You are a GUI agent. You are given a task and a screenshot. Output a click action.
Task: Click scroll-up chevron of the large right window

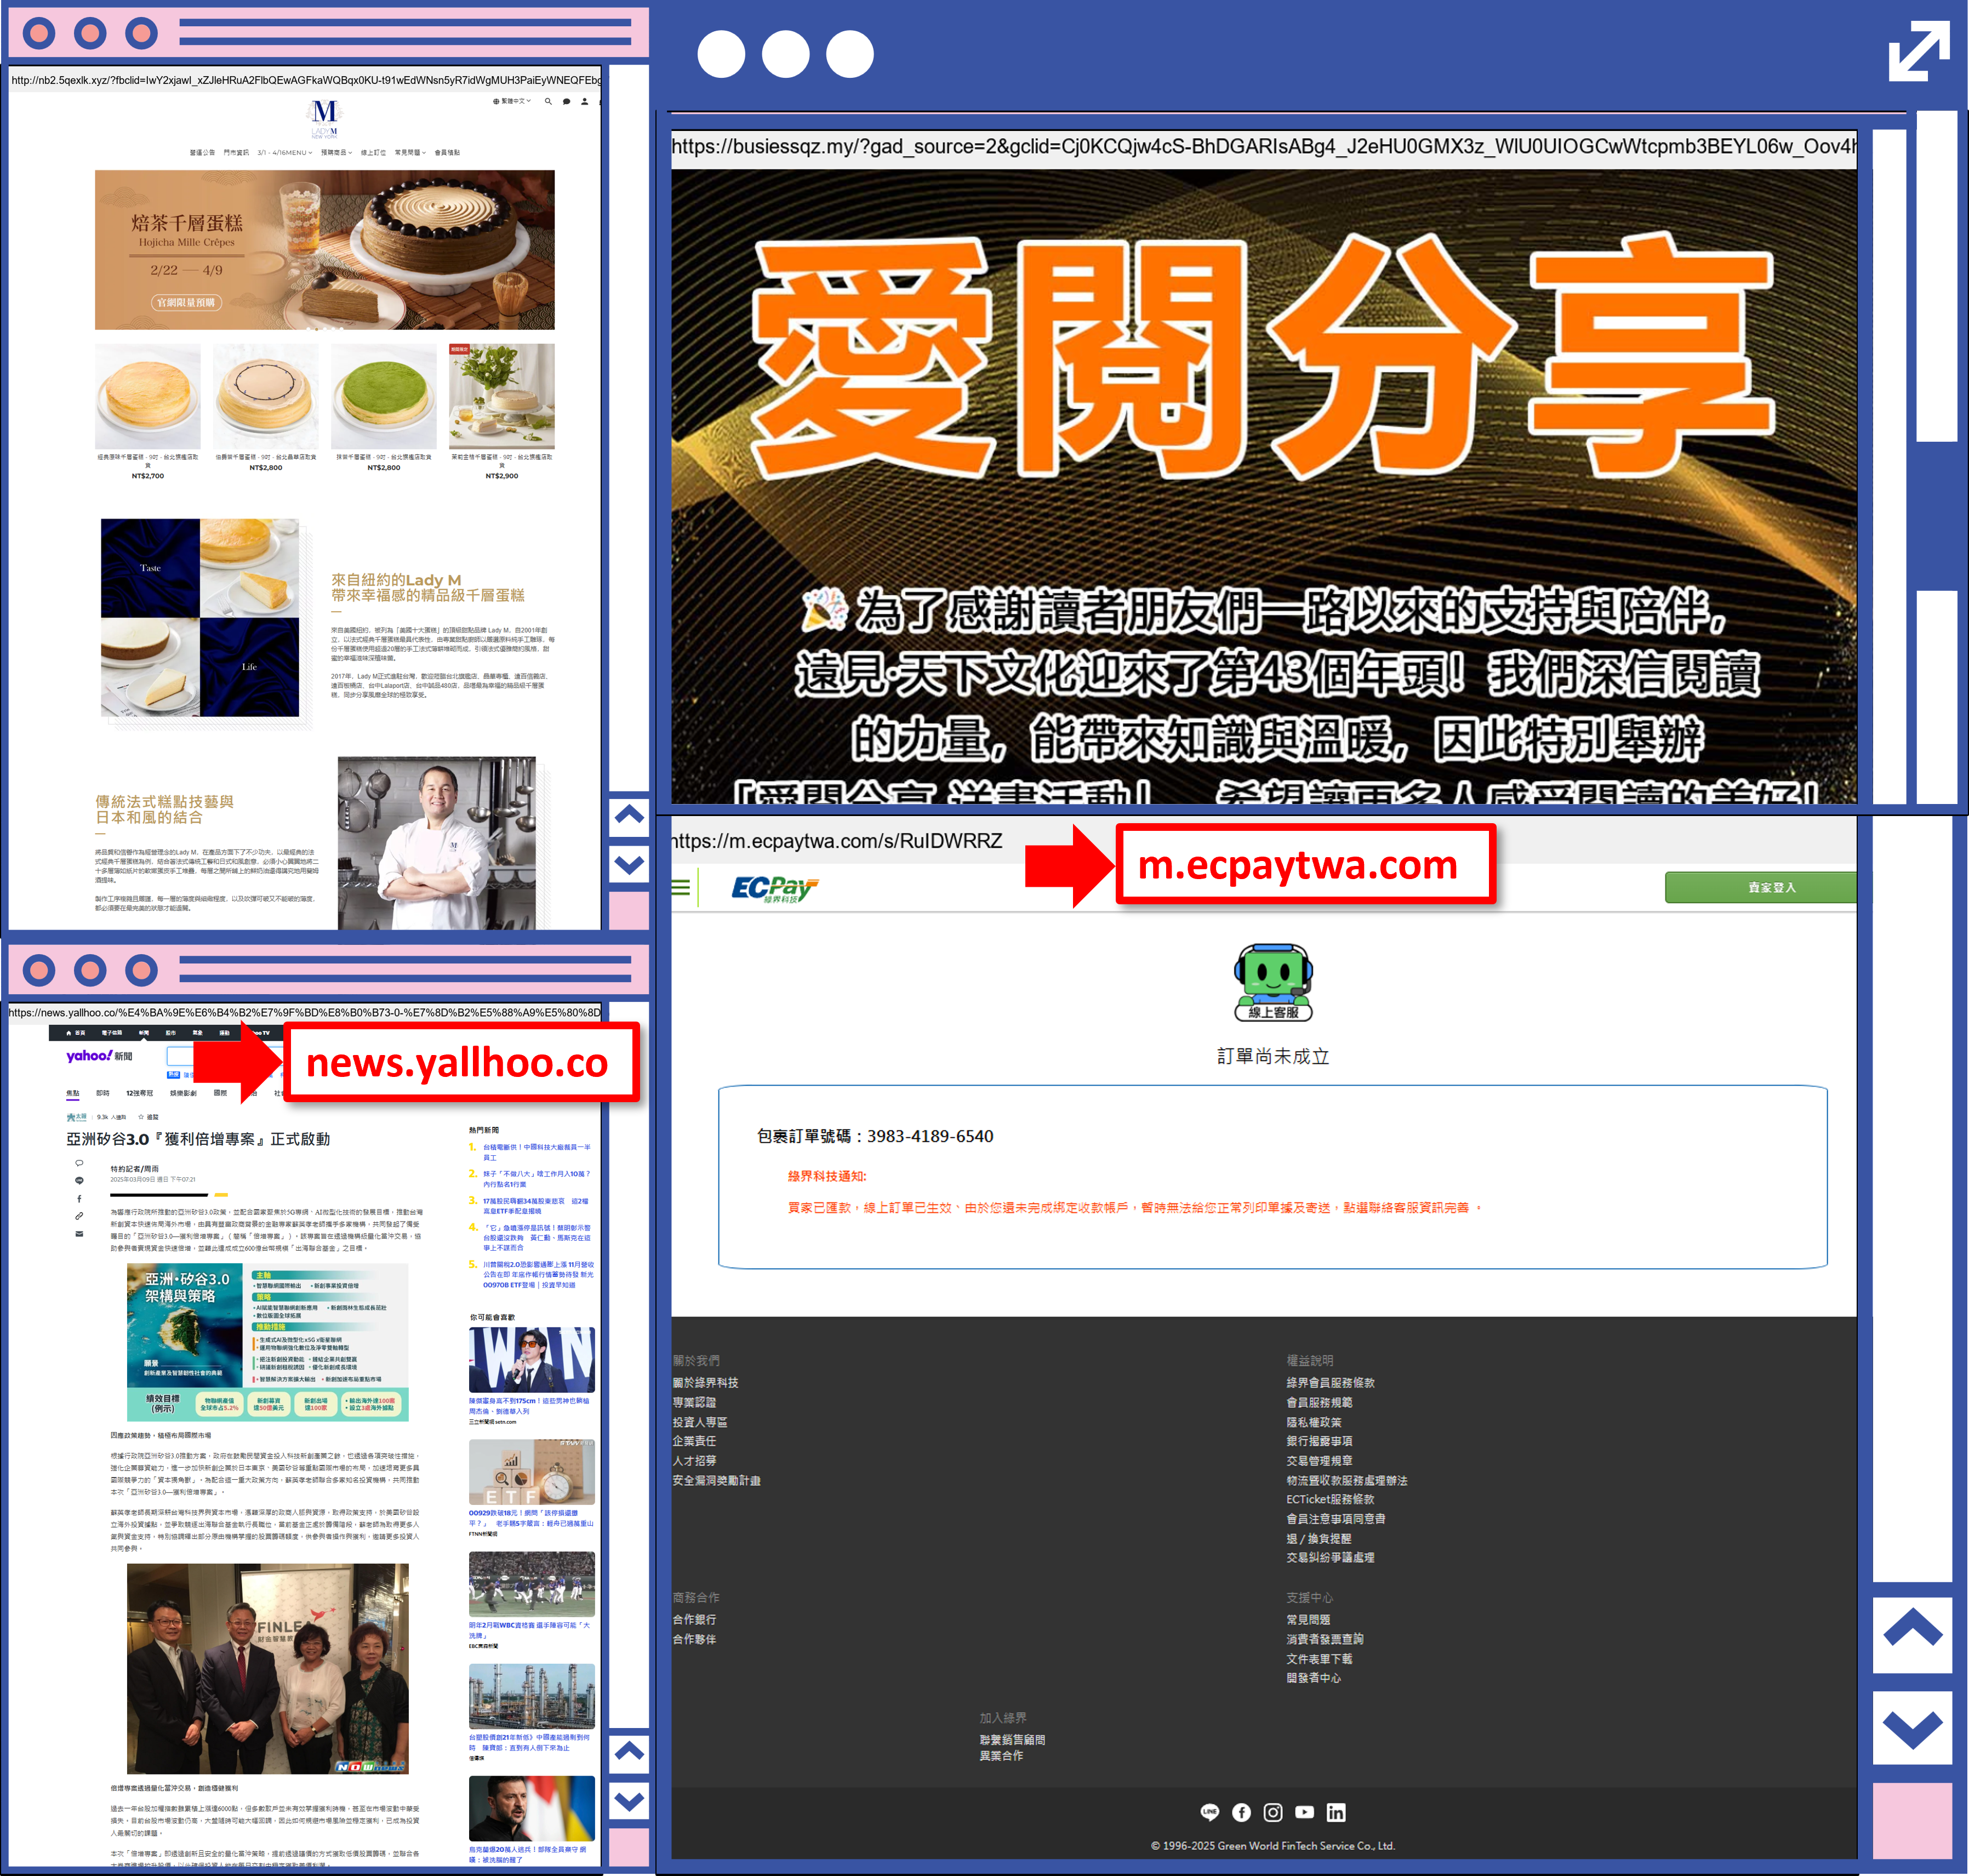point(1912,1635)
